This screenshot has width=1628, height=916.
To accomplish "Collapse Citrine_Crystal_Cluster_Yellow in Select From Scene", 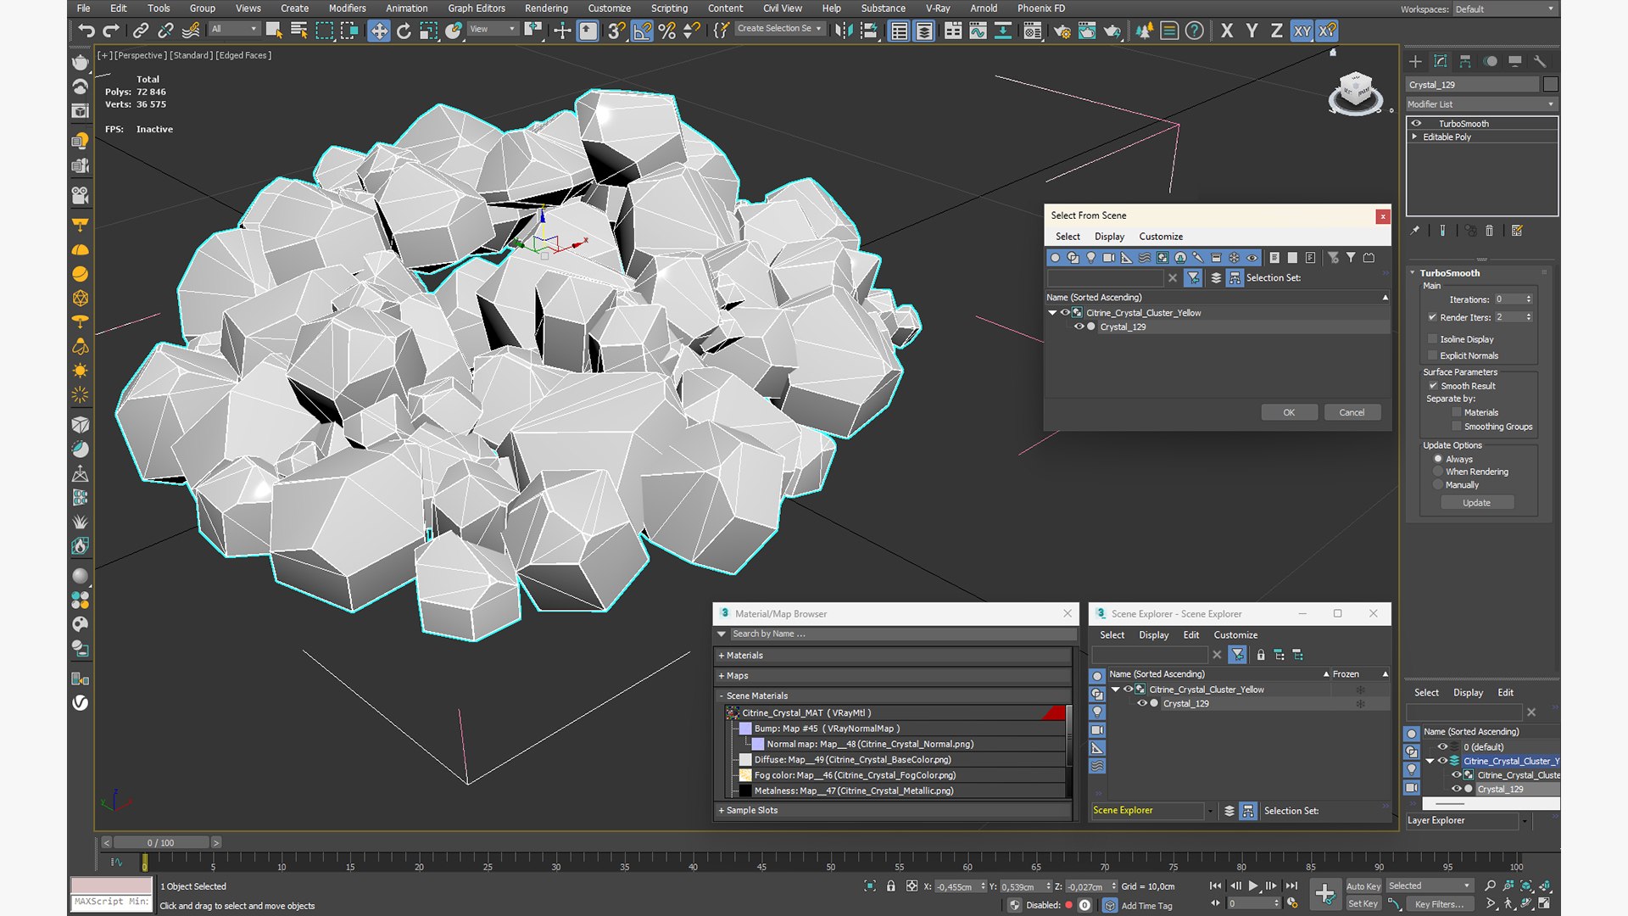I will (1053, 313).
